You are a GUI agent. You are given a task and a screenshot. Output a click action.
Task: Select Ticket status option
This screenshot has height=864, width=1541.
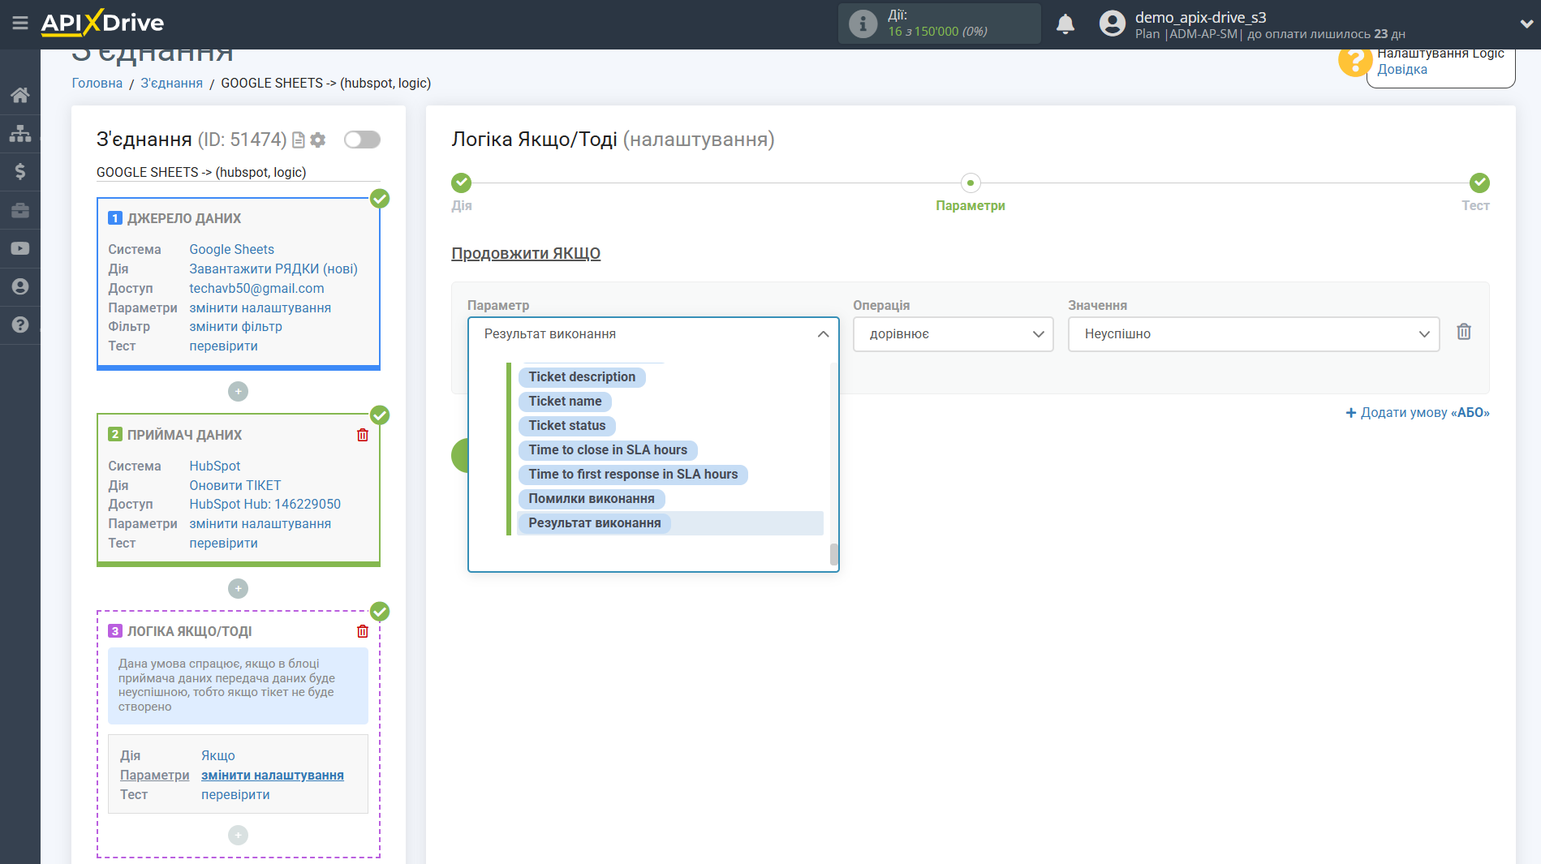click(x=567, y=426)
